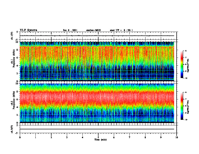Screen dimensions: 199x154
Task: Click the "Time (min)" axis label
Action: coord(101,140)
